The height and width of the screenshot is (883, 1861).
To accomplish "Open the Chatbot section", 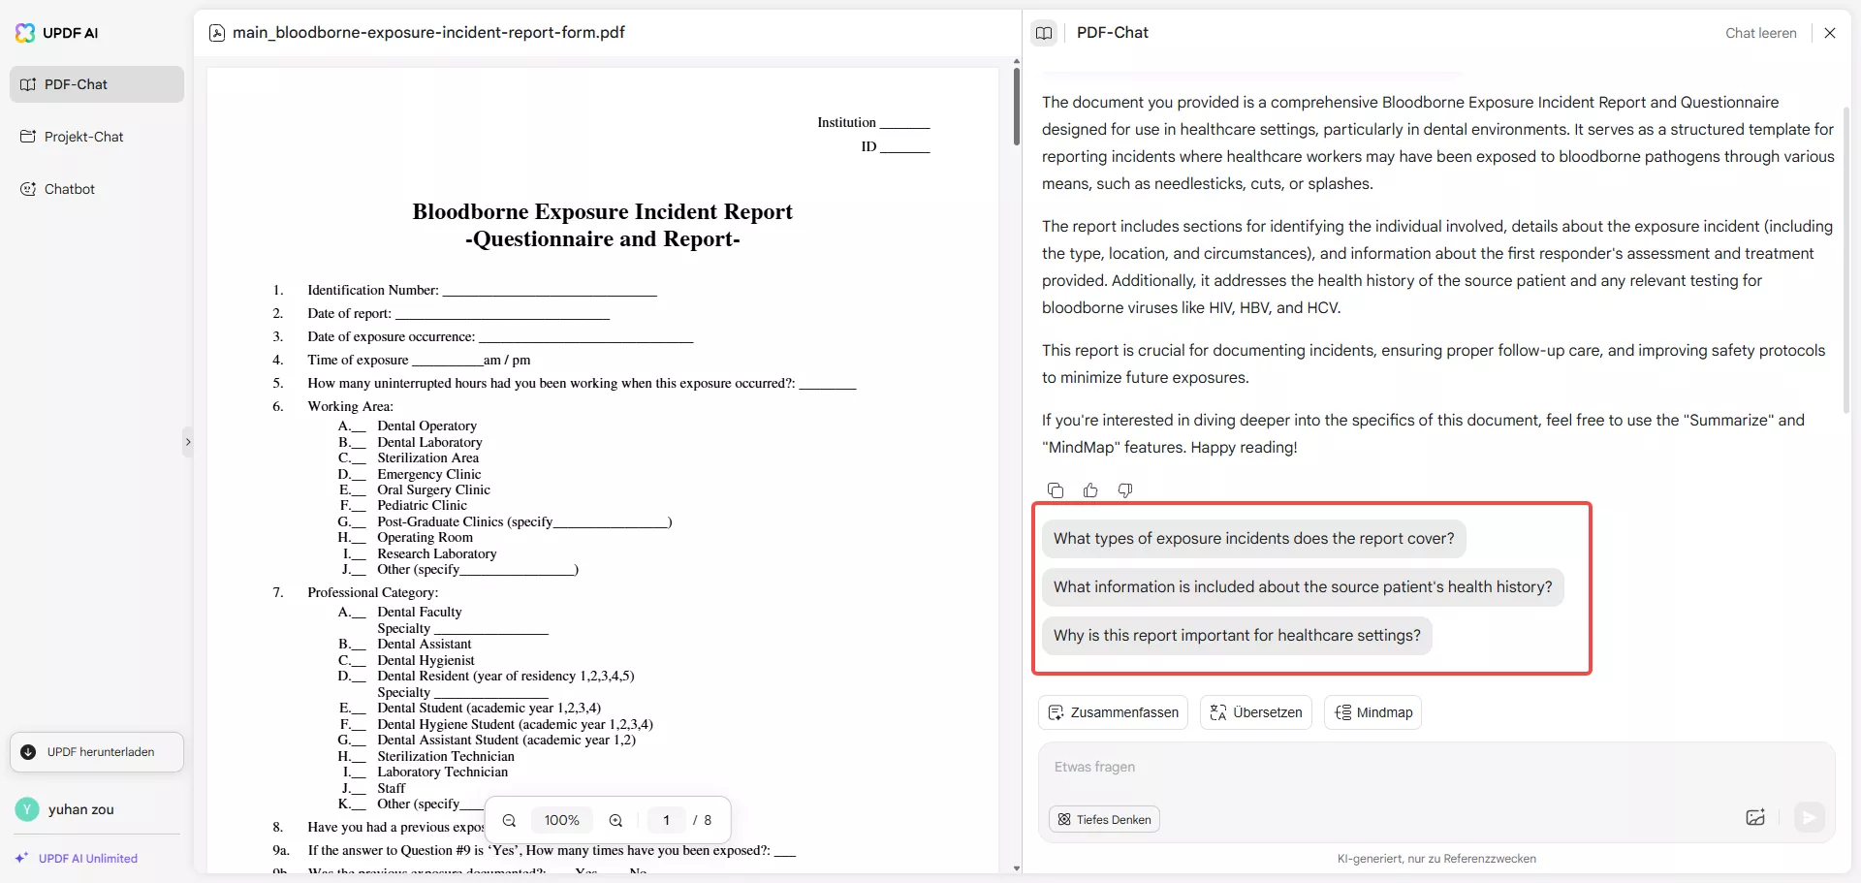I will tap(97, 189).
